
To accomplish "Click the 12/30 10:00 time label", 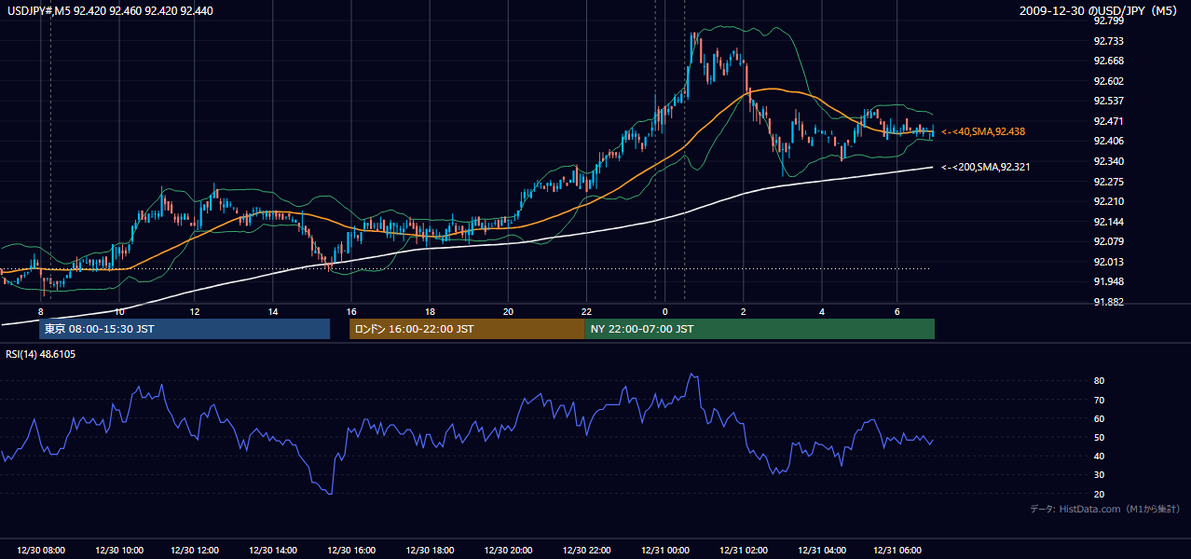I will click(118, 551).
